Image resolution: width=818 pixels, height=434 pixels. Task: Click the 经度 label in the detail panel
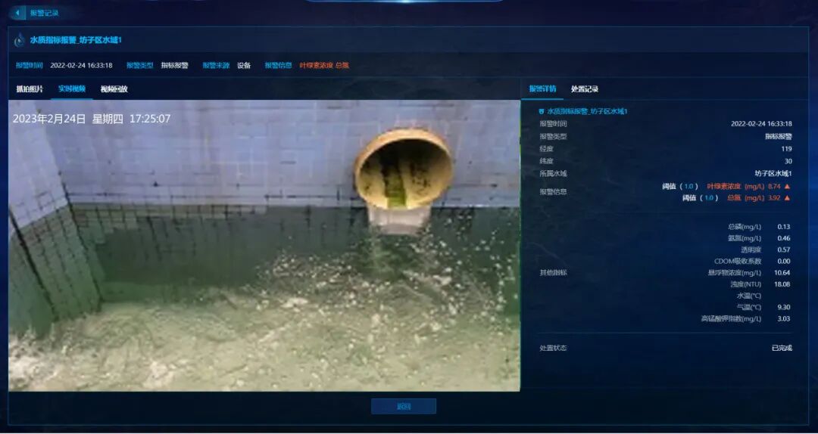click(546, 149)
